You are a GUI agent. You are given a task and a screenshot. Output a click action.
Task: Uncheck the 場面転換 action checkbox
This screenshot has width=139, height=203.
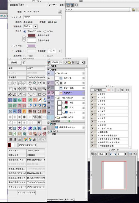92,132
